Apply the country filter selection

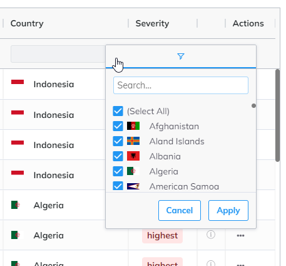[x=228, y=210]
